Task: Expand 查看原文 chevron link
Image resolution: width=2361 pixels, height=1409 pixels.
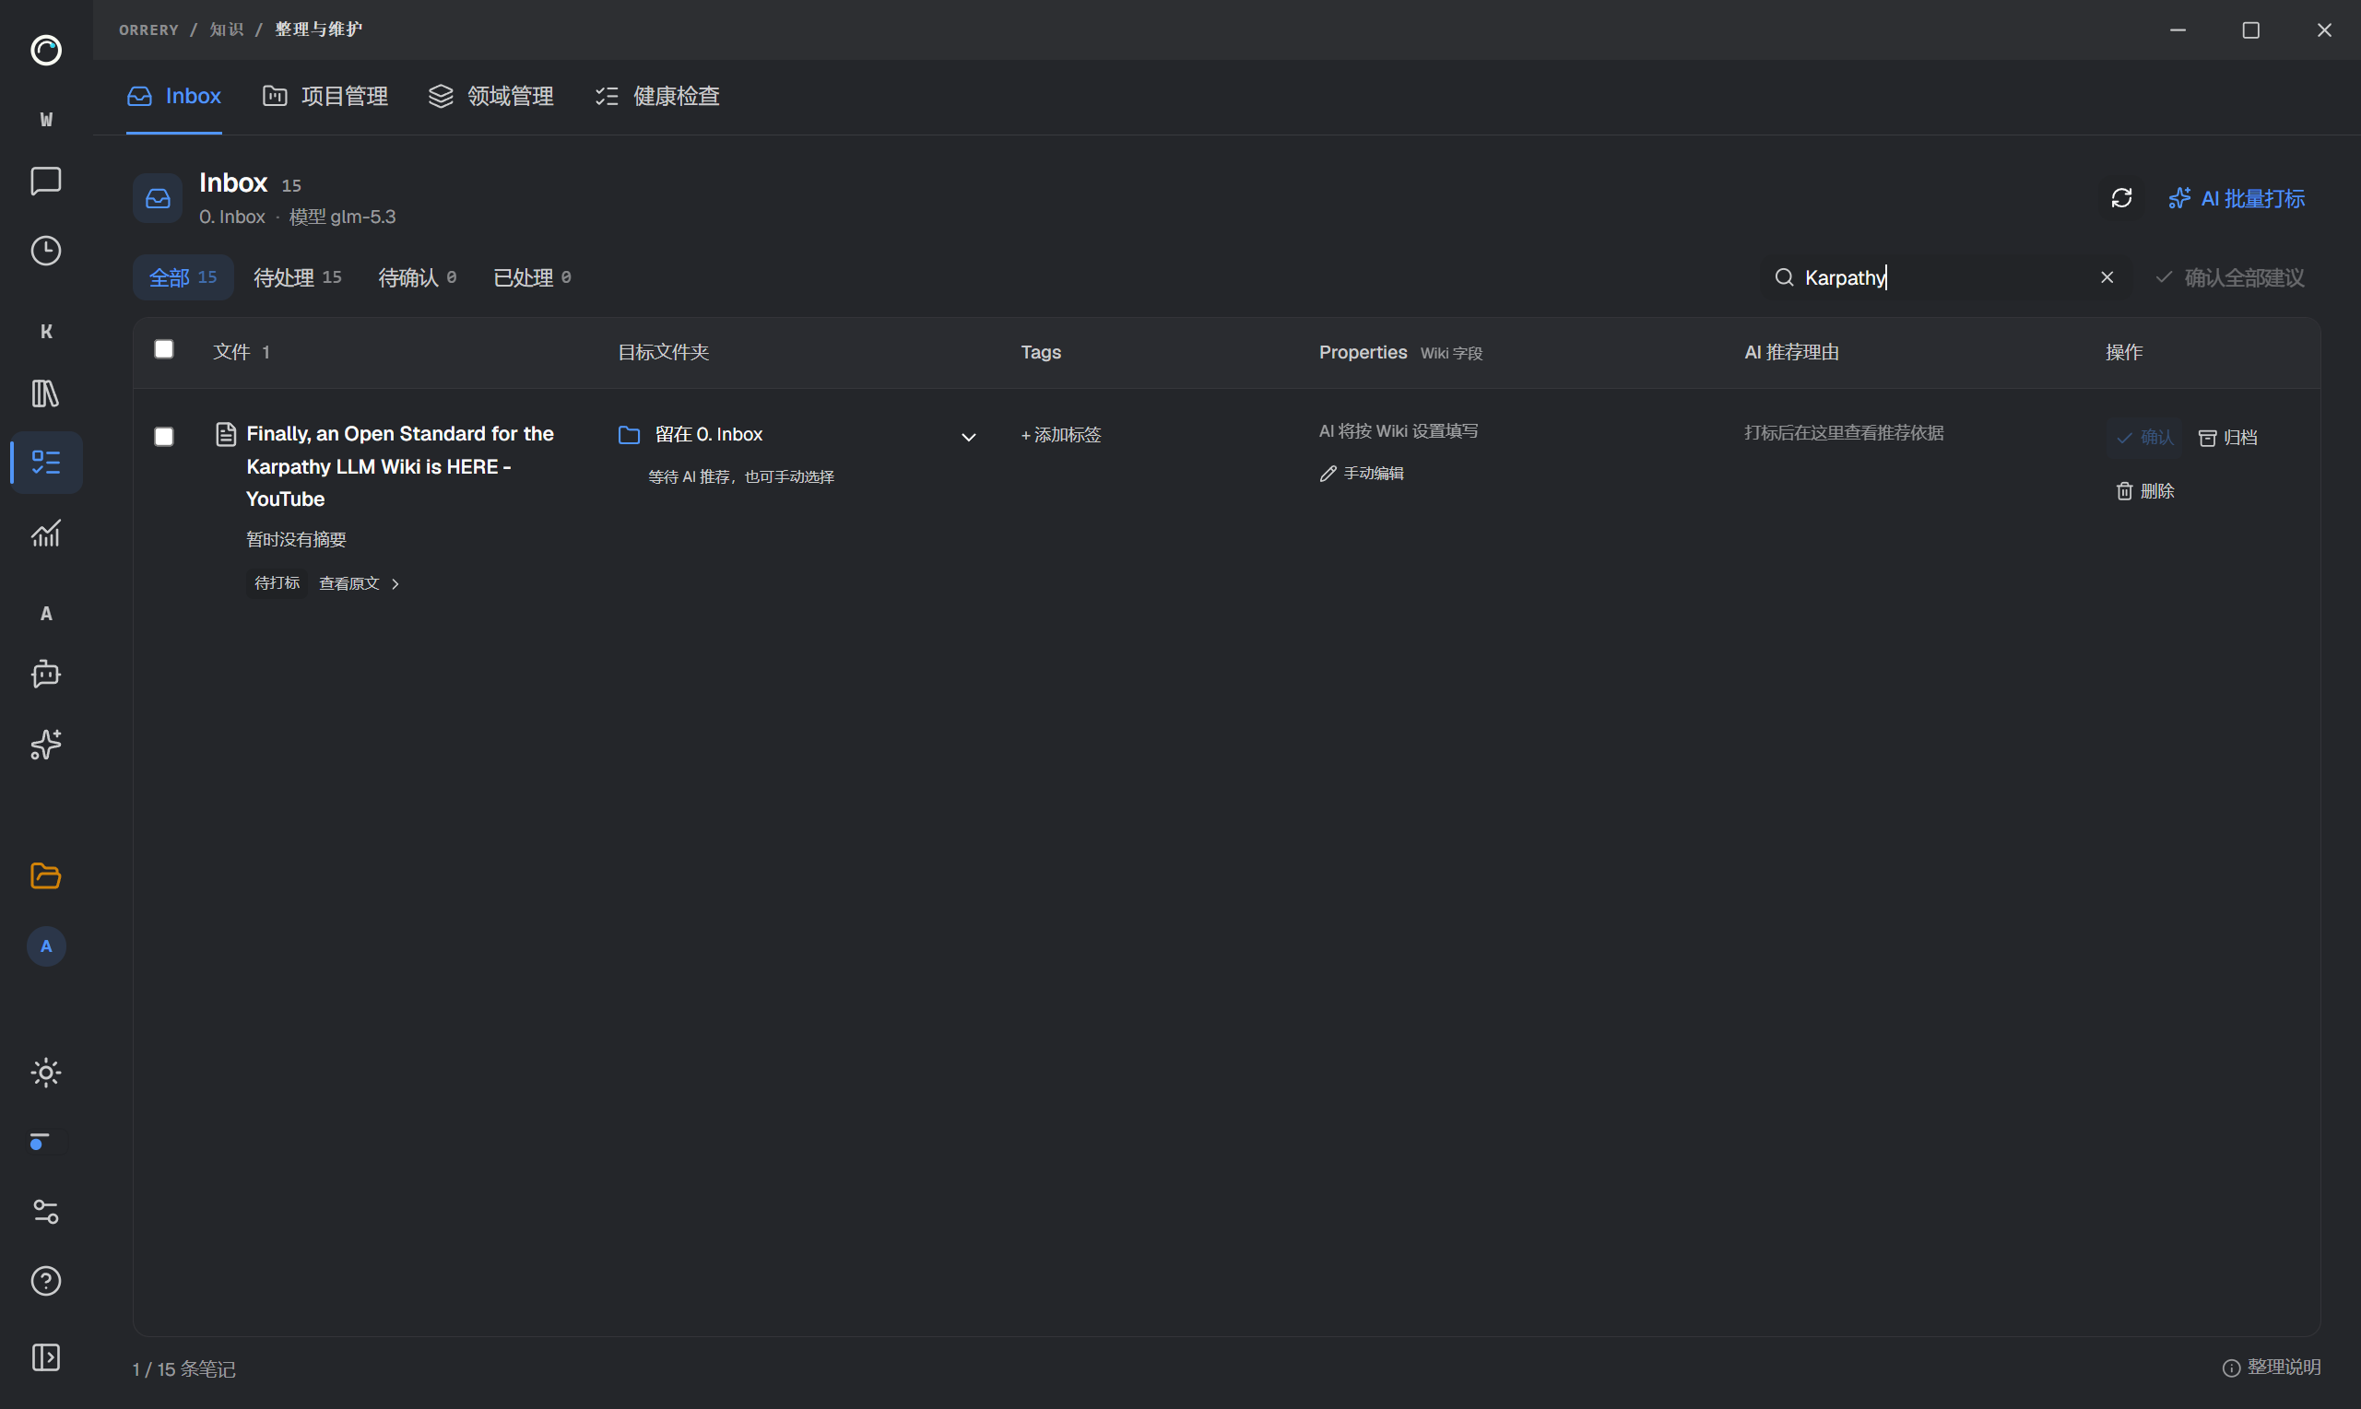Action: point(359,583)
